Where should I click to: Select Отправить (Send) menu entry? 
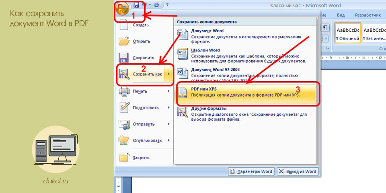(x=145, y=124)
